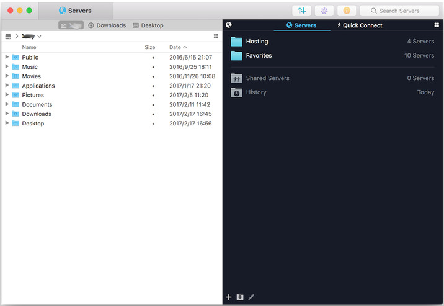Expand the Documents folder disclosure triangle

pos(7,104)
